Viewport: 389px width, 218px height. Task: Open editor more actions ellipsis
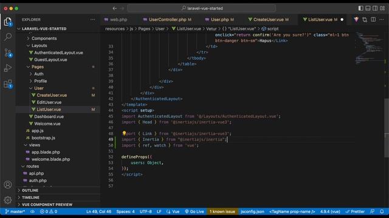point(382,19)
